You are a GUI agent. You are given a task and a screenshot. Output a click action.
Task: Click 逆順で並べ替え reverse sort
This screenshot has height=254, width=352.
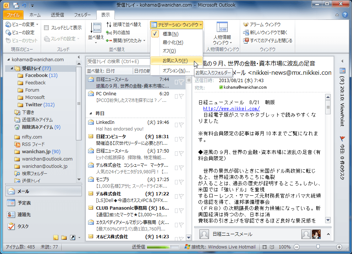pos(124,24)
